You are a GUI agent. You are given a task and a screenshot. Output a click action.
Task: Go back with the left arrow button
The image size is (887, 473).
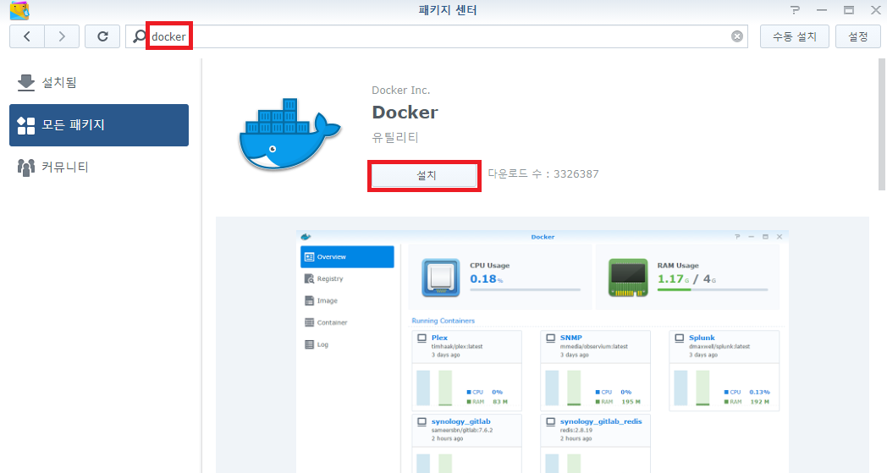click(x=26, y=36)
